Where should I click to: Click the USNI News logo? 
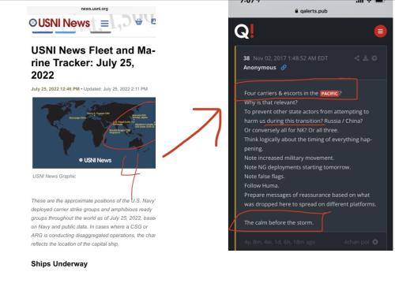pos(59,23)
